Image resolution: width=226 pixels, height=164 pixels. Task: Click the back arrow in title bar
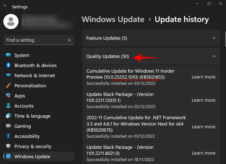(x=5, y=5)
